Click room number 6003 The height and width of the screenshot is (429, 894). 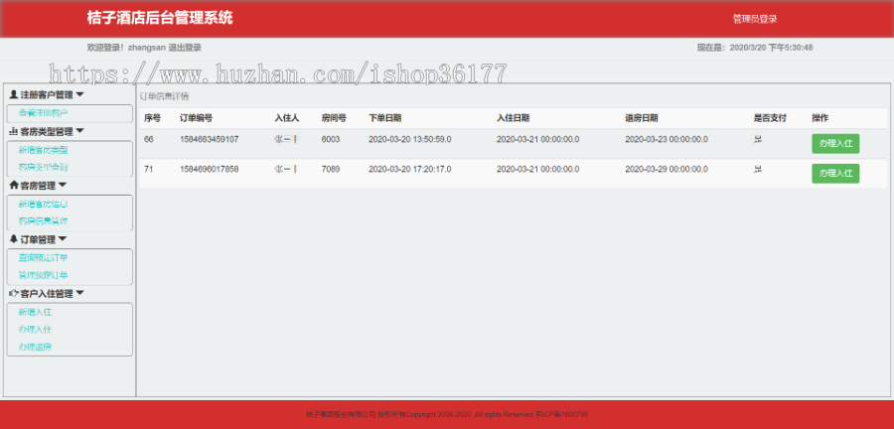coord(331,139)
